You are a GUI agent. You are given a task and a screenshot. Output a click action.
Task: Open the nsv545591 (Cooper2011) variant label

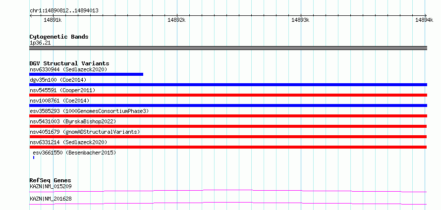click(x=62, y=90)
